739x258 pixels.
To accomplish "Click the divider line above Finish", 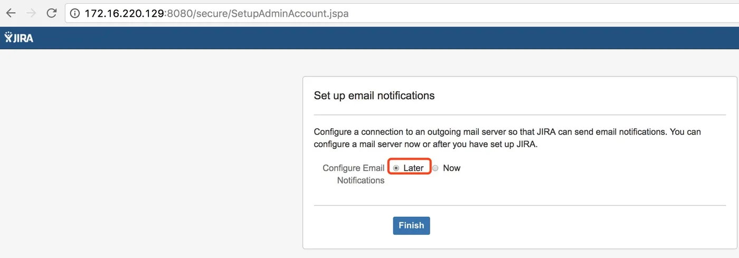I will (520, 205).
